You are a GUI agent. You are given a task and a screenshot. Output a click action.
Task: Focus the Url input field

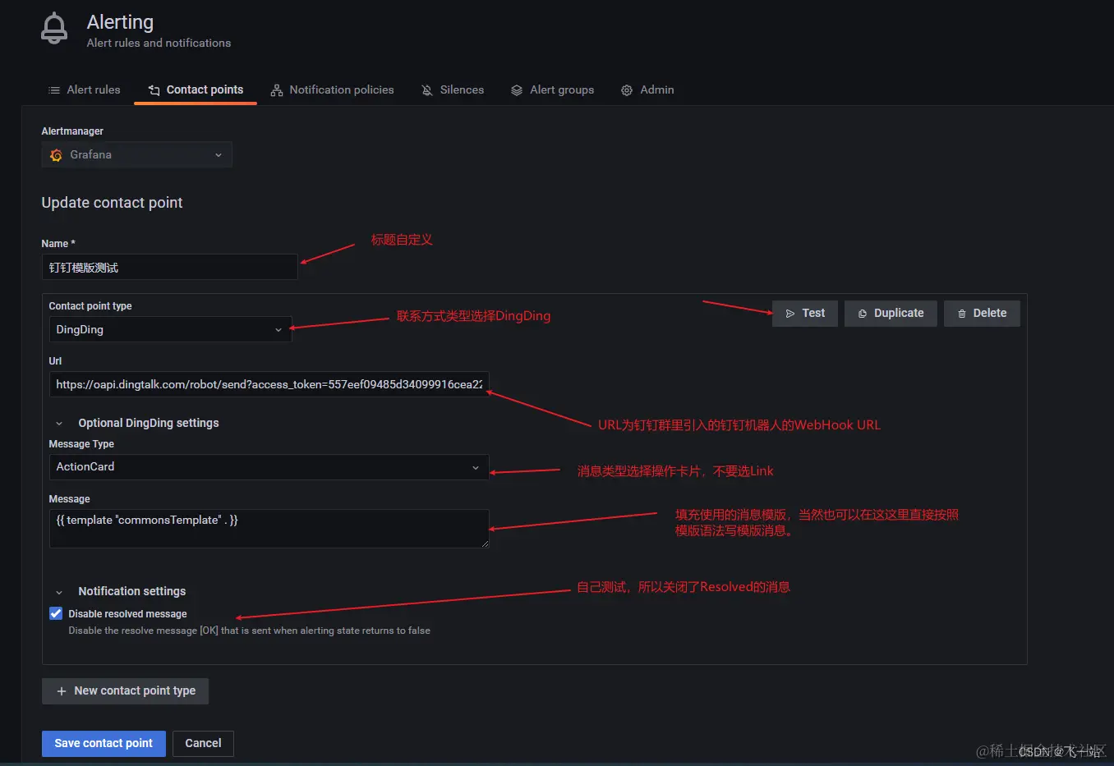[x=269, y=384]
